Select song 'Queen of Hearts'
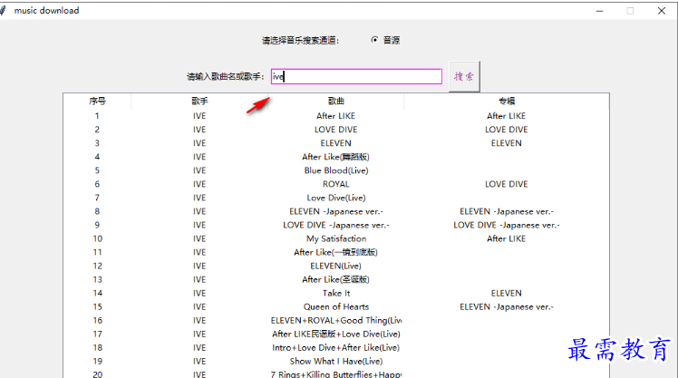This screenshot has width=678, height=378. [336, 306]
